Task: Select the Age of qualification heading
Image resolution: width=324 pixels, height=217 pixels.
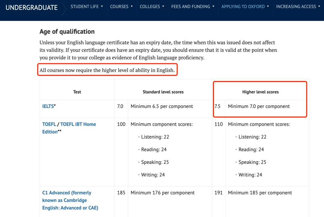Action: [67, 32]
